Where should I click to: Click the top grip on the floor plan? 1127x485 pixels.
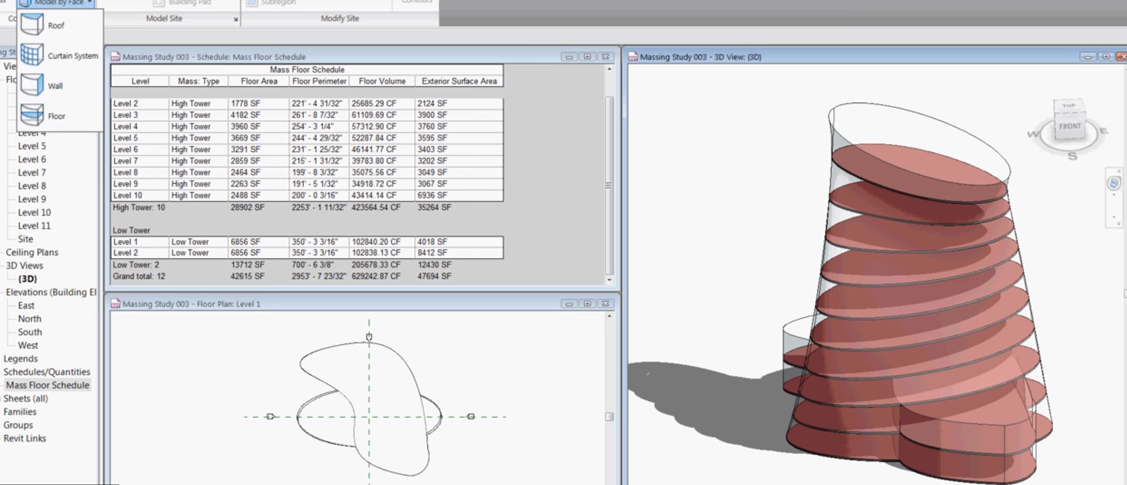pos(369,337)
